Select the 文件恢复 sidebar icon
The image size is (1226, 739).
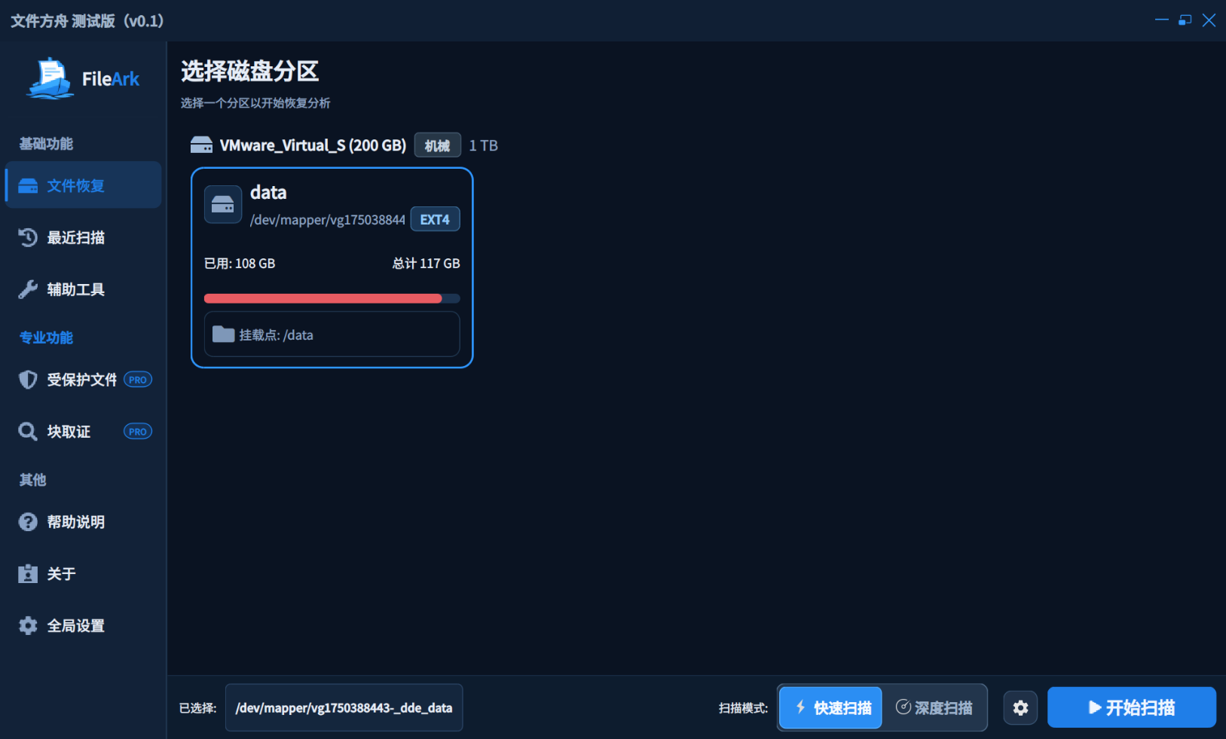coord(27,185)
